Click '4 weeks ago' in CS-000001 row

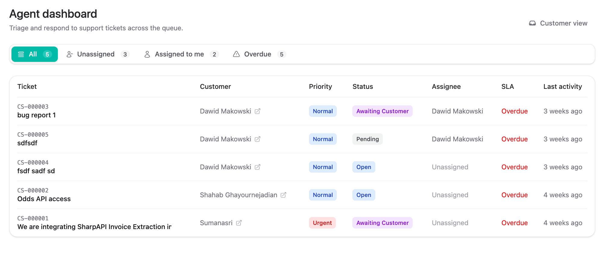[x=563, y=223]
